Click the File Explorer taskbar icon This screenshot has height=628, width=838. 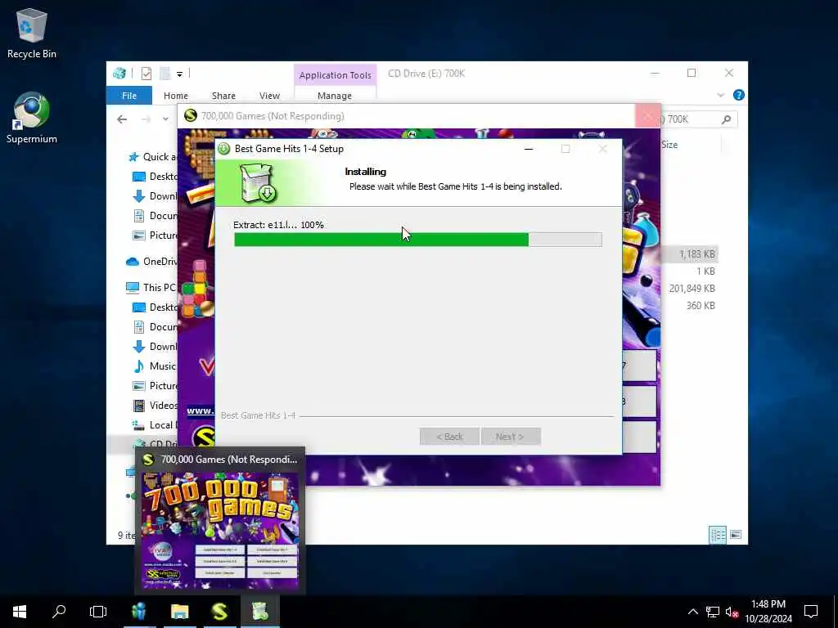coord(179,612)
